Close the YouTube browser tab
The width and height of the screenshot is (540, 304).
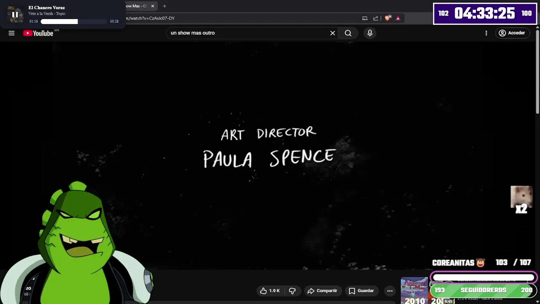[152, 6]
